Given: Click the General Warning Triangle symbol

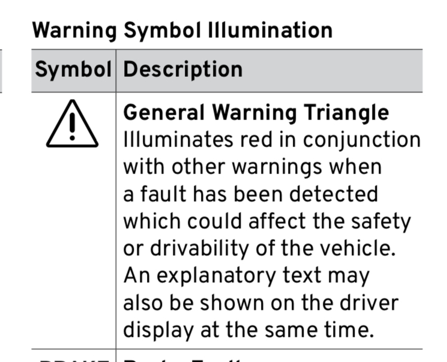Looking at the screenshot, I should pos(72,124).
